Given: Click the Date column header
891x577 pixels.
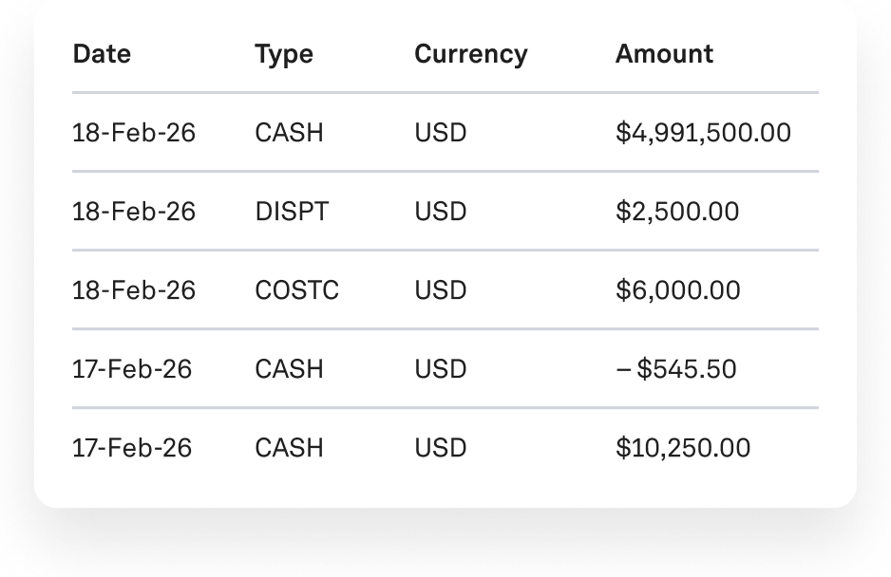Looking at the screenshot, I should (102, 54).
